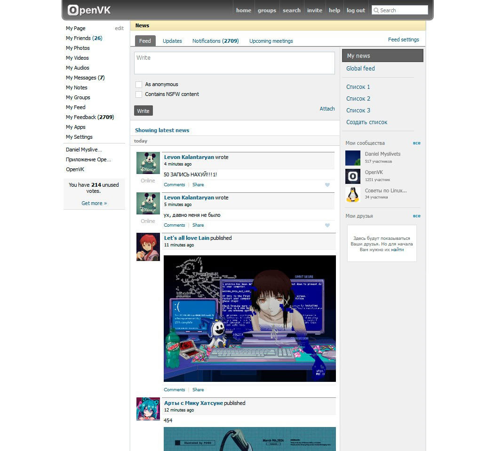The image size is (486, 451).
Task: Open Список 1
Action: click(x=358, y=87)
